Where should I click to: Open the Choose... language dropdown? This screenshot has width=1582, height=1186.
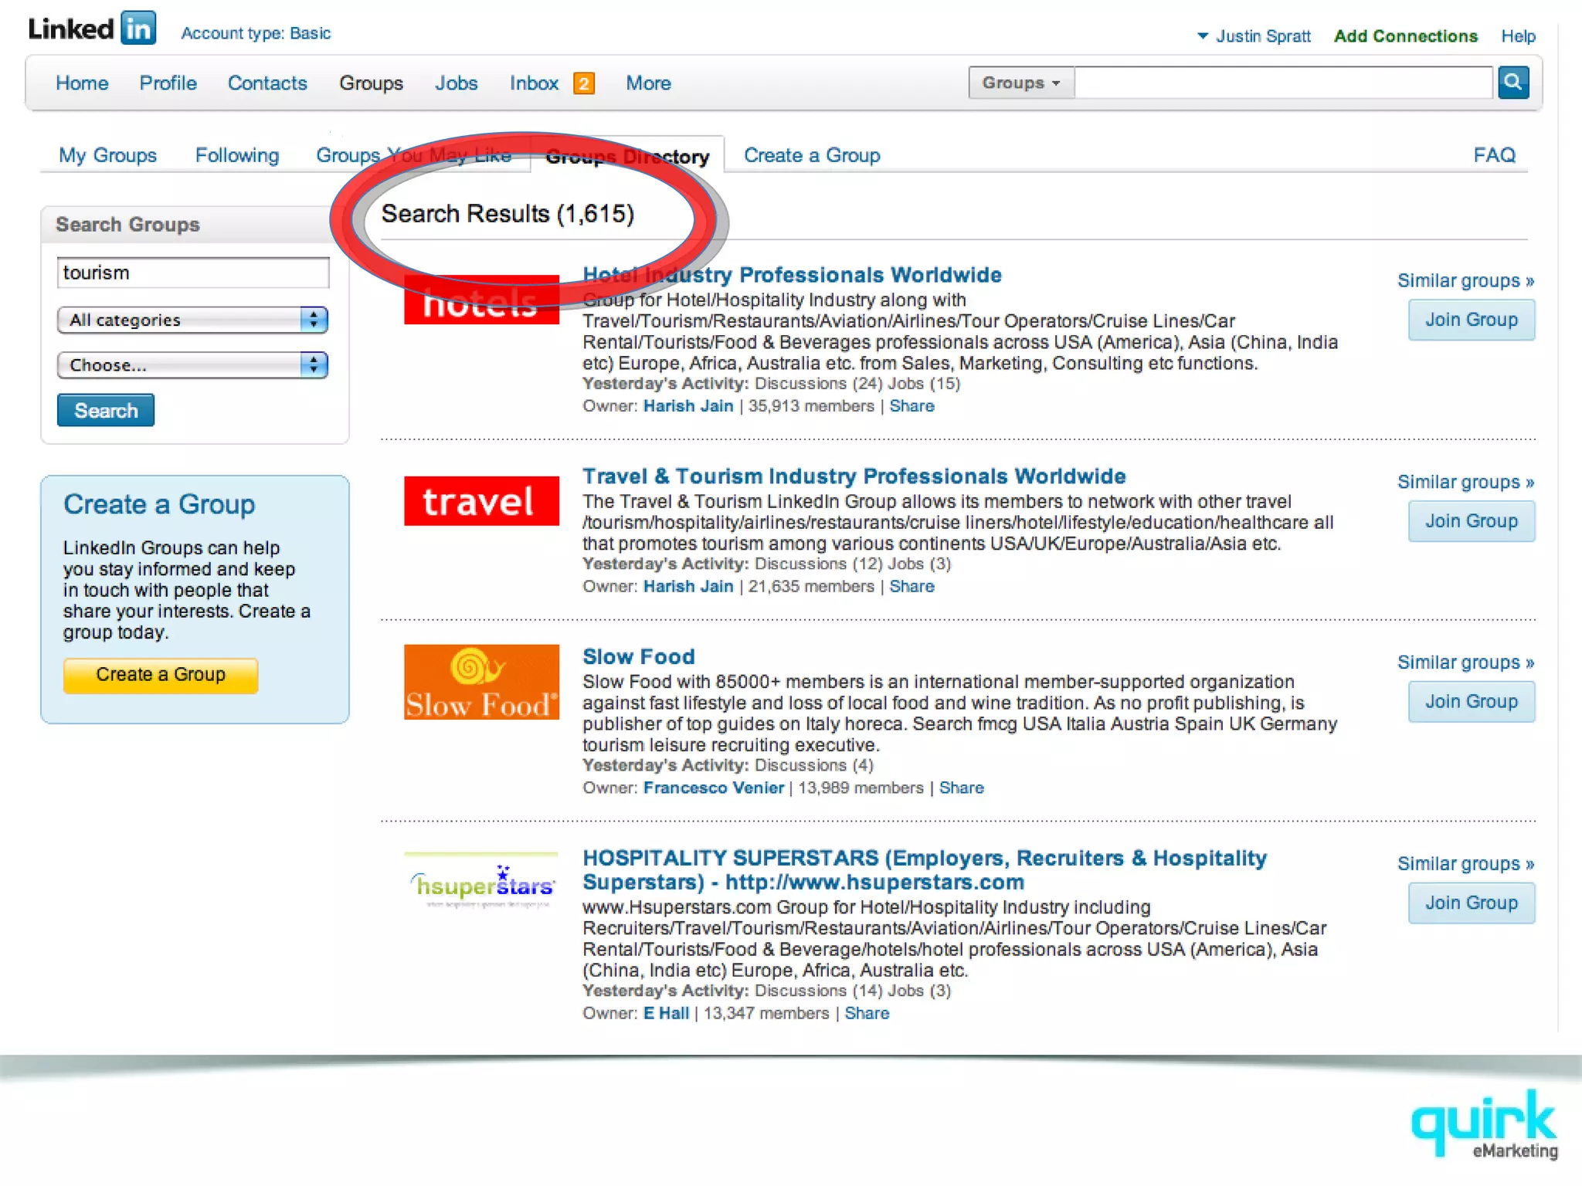pos(192,364)
